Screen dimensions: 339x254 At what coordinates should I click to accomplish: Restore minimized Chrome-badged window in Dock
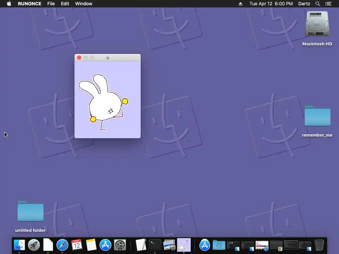coord(276,246)
